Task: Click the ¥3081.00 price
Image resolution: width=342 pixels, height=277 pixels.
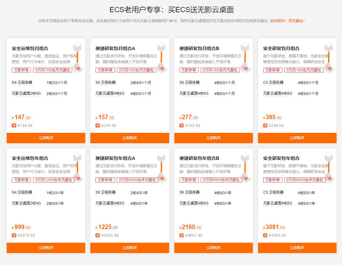Action: 274,227
